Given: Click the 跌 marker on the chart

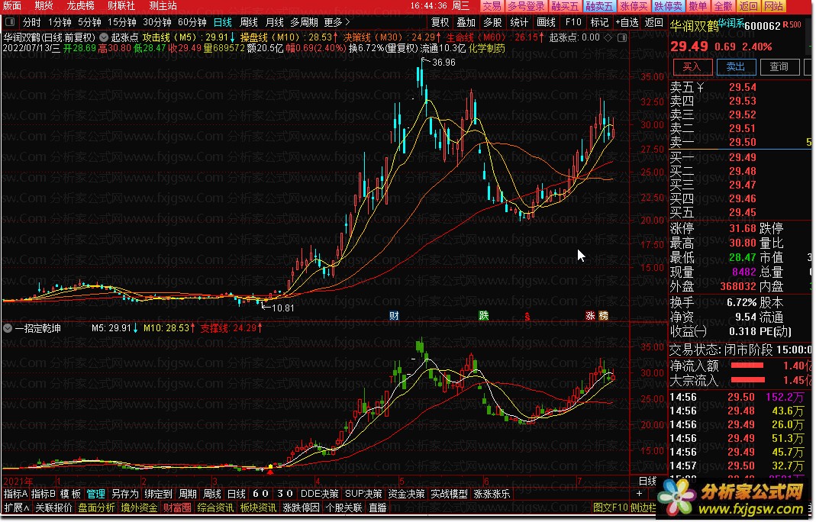Looking at the screenshot, I should point(484,315).
